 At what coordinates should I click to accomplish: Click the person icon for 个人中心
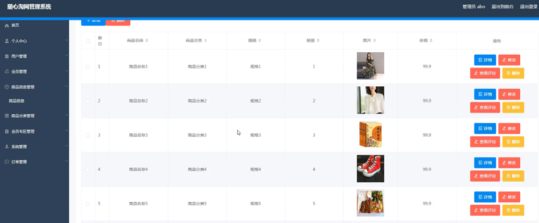click(7, 41)
